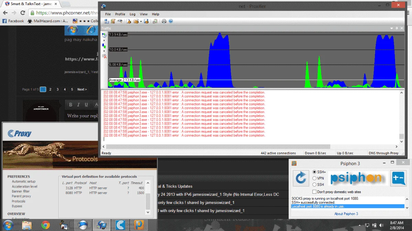Click Chrome address bar URL
The width and height of the screenshot is (412, 231).
[x=67, y=13]
